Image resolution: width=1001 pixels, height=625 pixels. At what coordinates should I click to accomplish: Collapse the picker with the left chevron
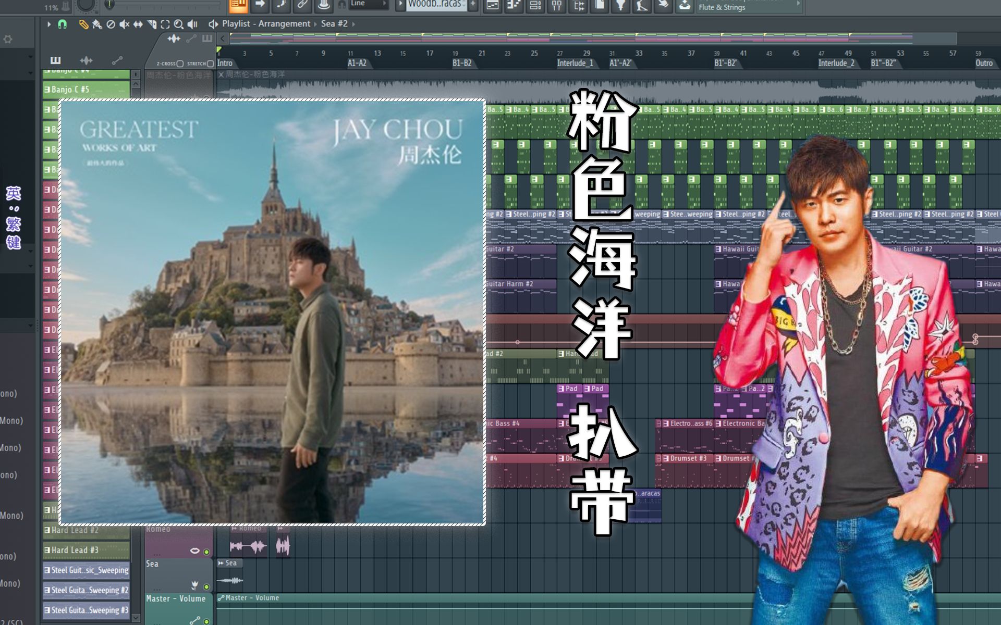pos(223,39)
